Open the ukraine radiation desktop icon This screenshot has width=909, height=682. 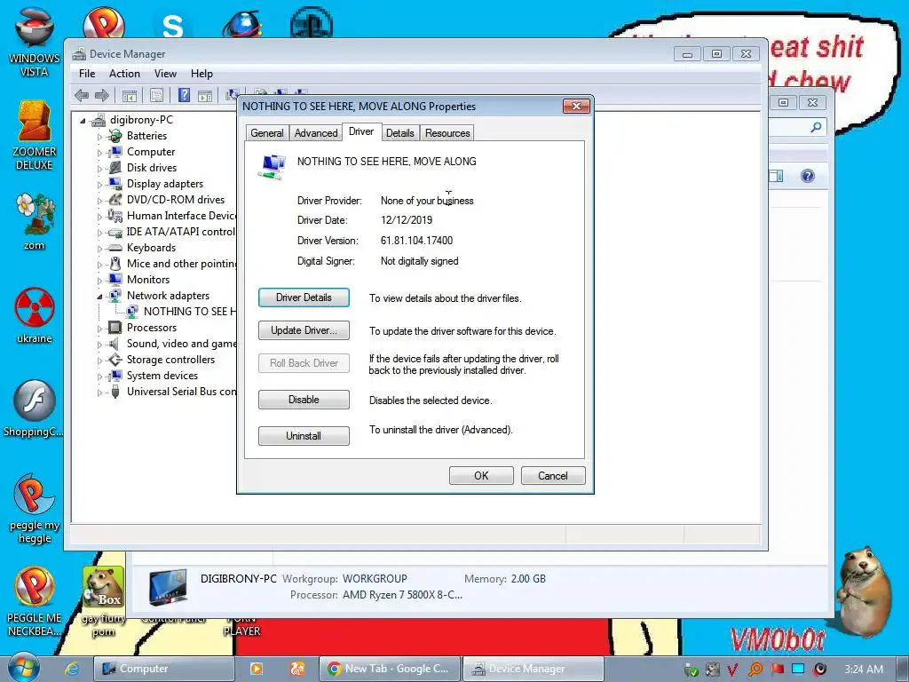pyautogui.click(x=35, y=315)
